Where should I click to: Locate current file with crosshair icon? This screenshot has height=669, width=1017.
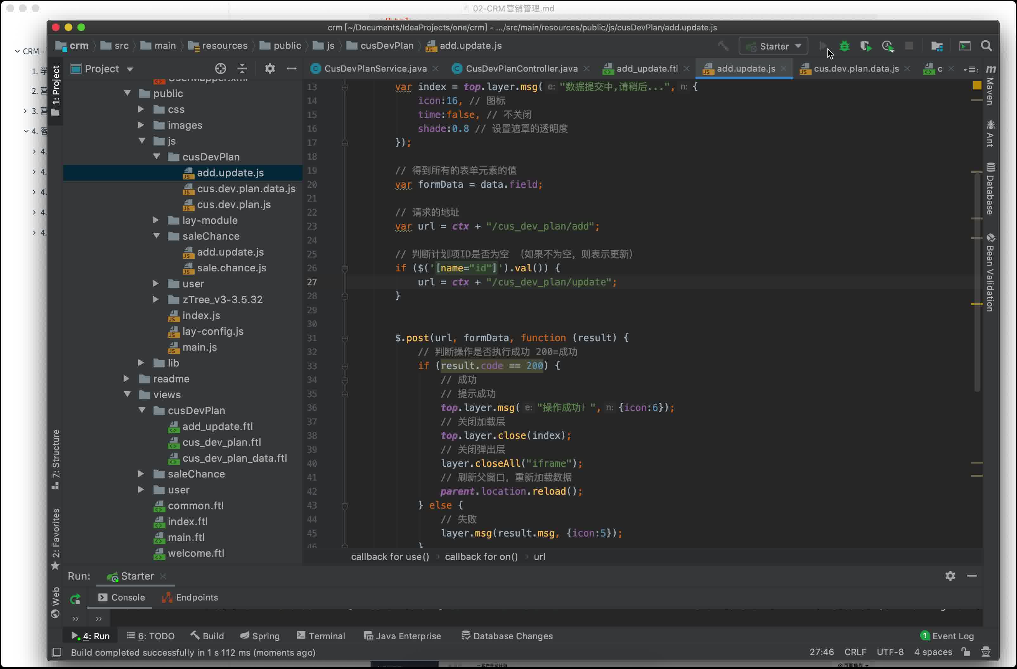220,69
